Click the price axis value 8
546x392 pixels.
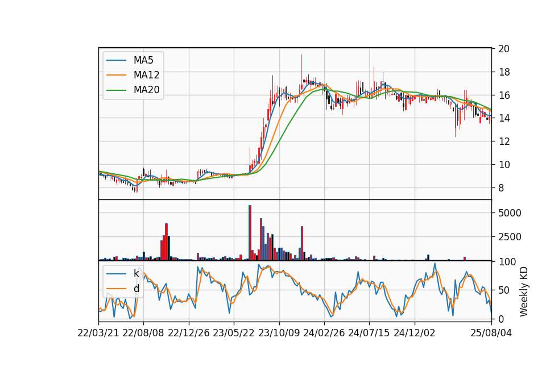point(501,188)
